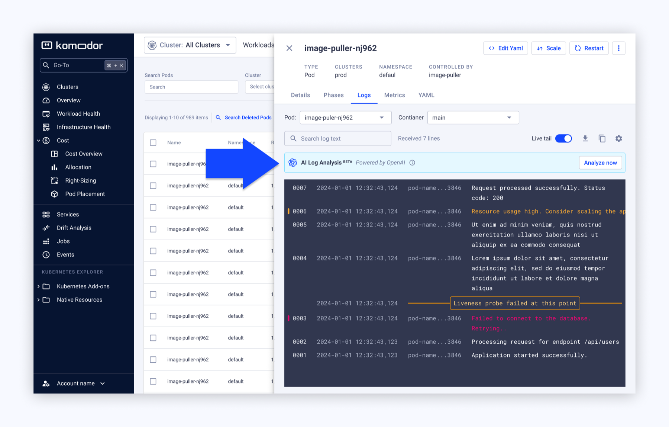
Task: Close the image-puller-nj962 panel
Action: point(289,48)
